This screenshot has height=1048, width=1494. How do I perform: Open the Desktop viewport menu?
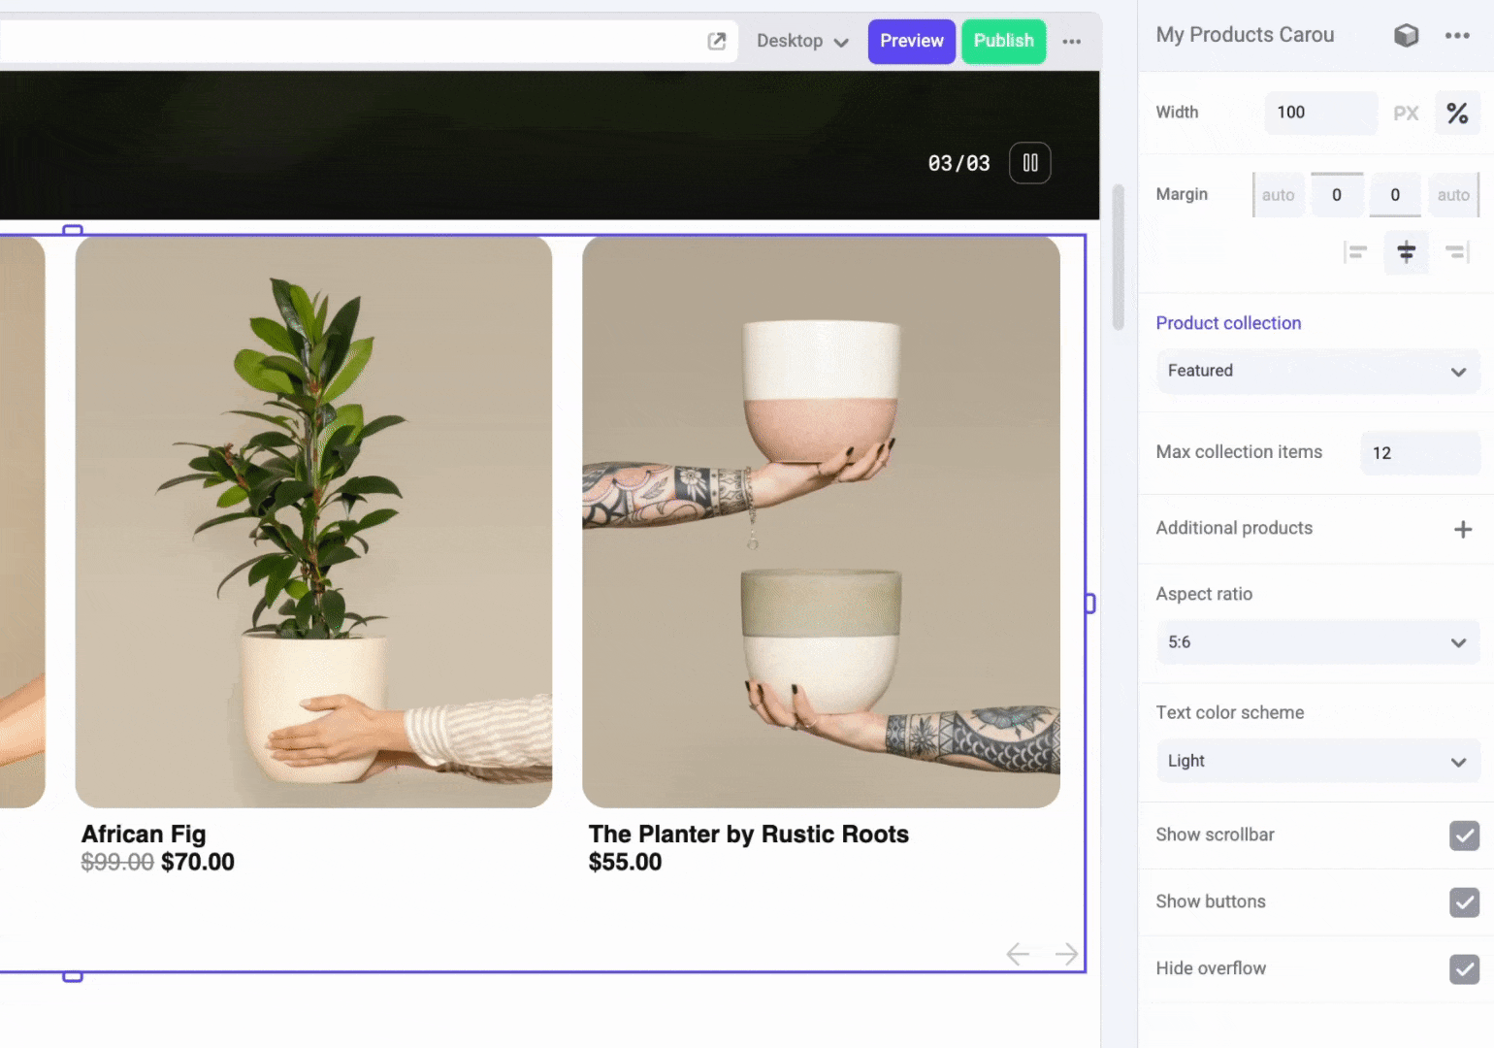799,41
